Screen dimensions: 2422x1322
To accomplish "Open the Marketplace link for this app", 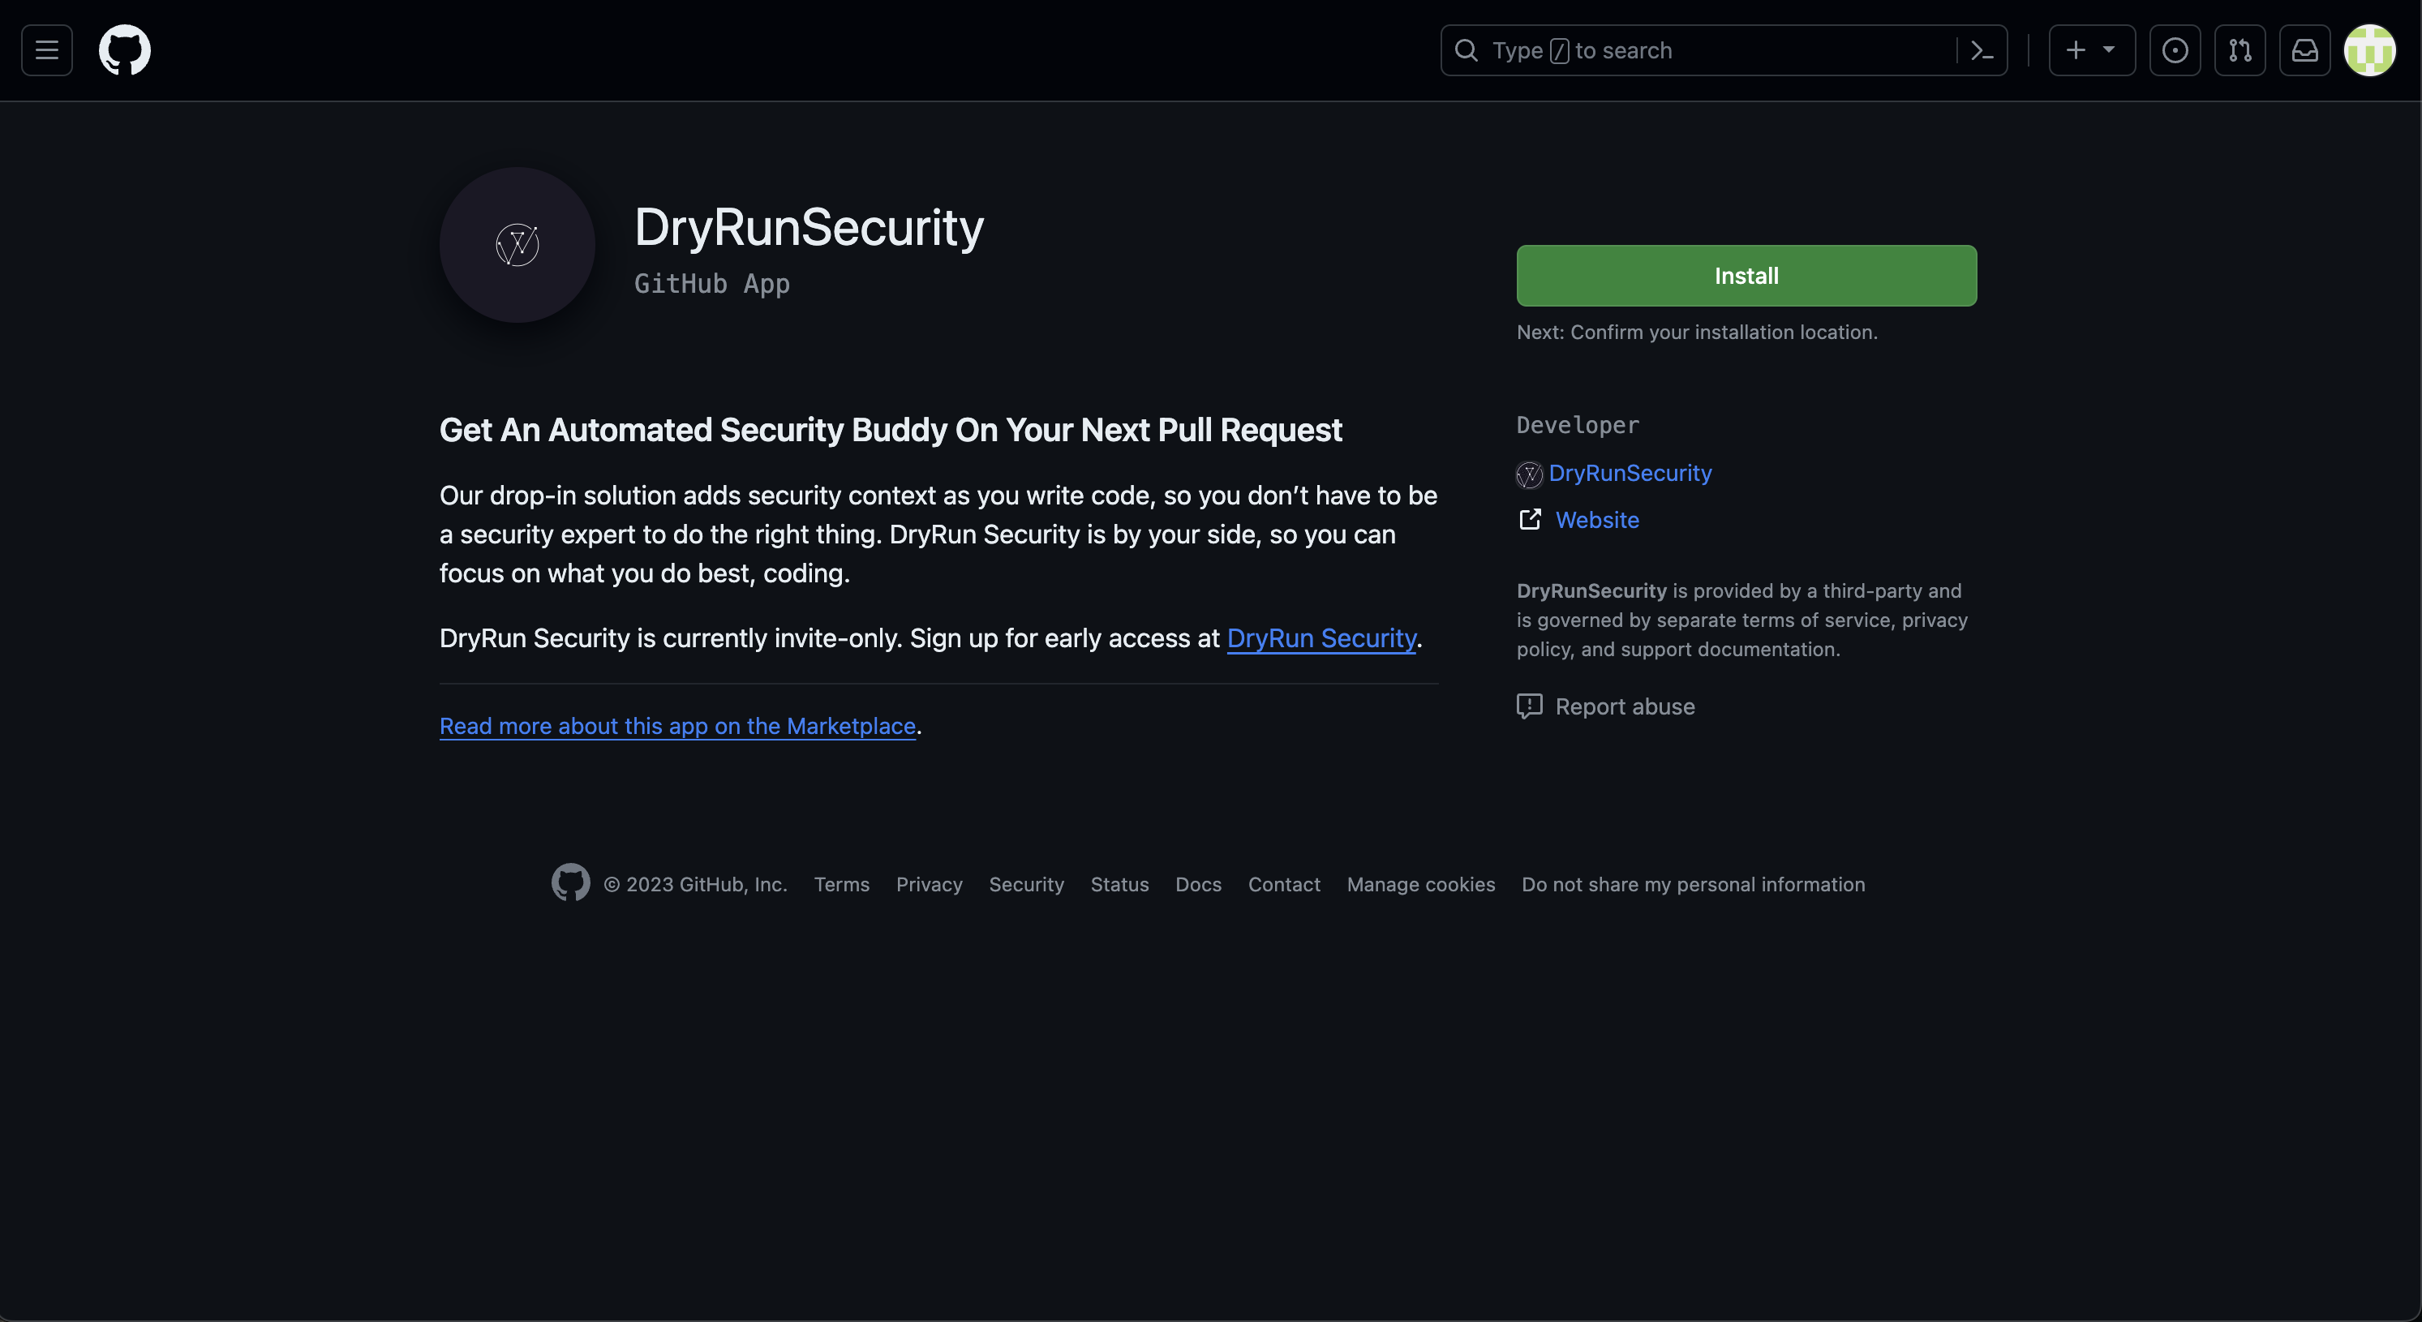I will tap(678, 725).
